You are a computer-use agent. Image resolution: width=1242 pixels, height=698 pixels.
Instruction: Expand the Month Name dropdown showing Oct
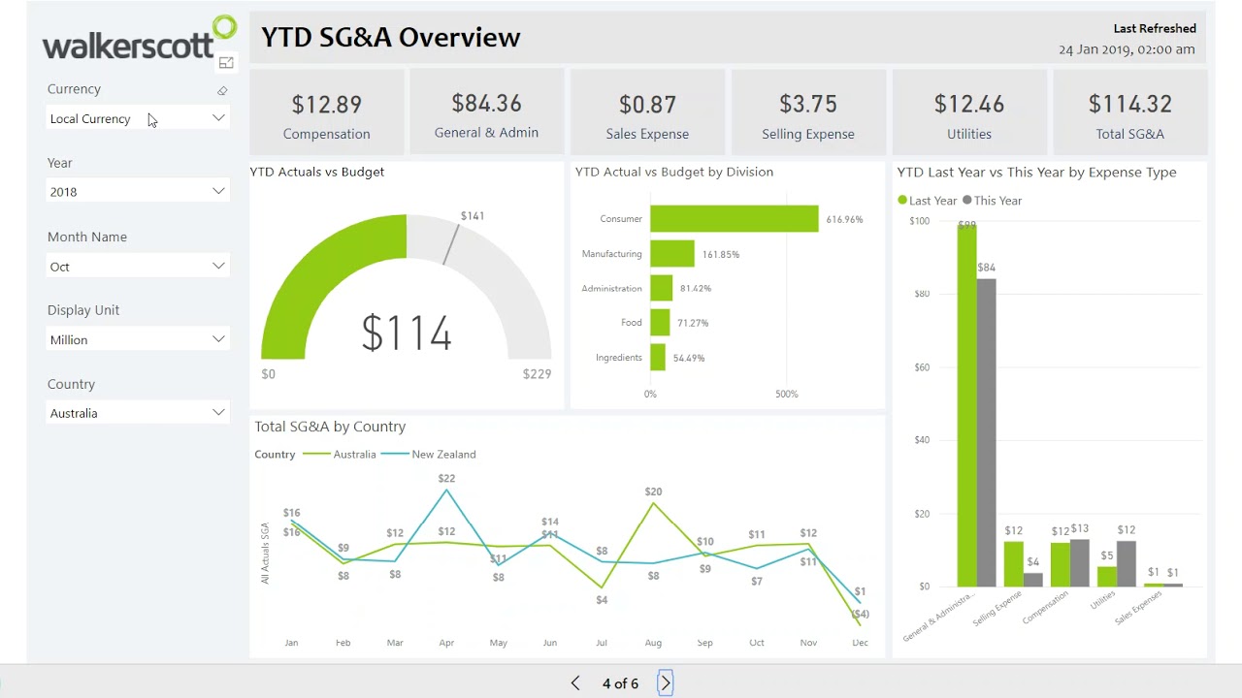click(x=138, y=266)
